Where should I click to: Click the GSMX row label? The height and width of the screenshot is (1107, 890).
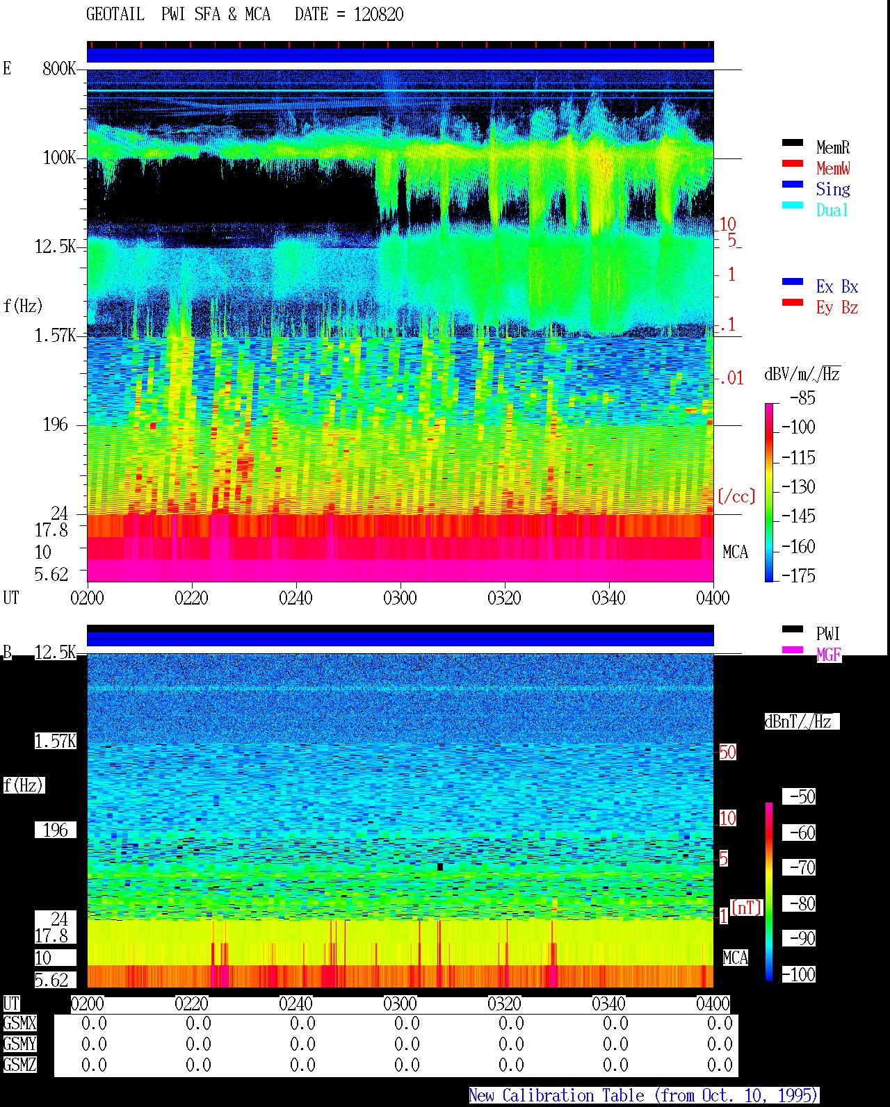point(20,1023)
